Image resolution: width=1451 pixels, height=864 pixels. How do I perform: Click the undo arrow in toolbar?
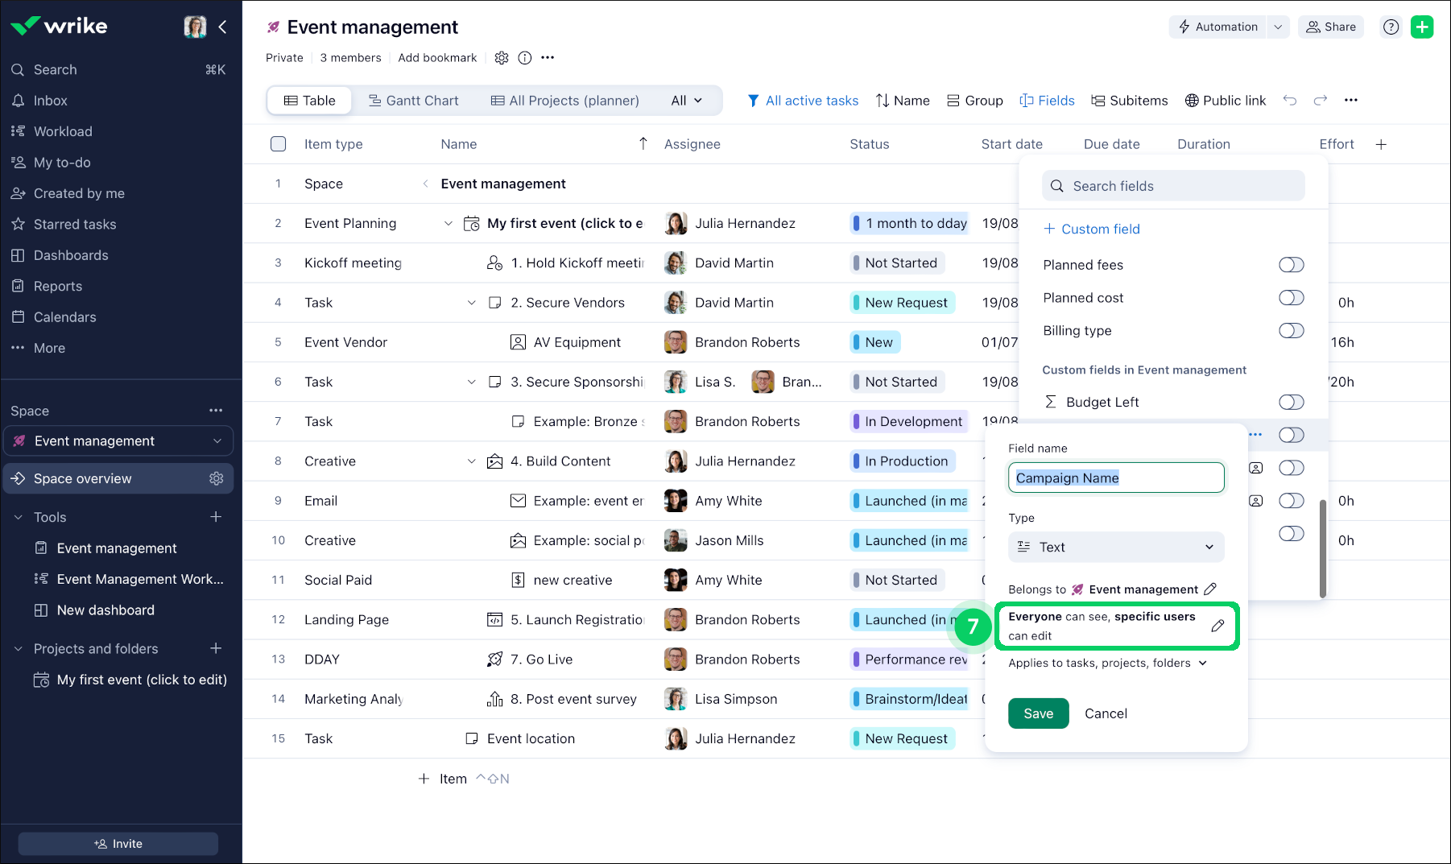pyautogui.click(x=1290, y=101)
